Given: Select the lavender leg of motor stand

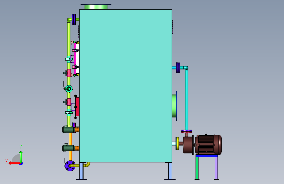Looking at the screenshot, I should 216,168.
